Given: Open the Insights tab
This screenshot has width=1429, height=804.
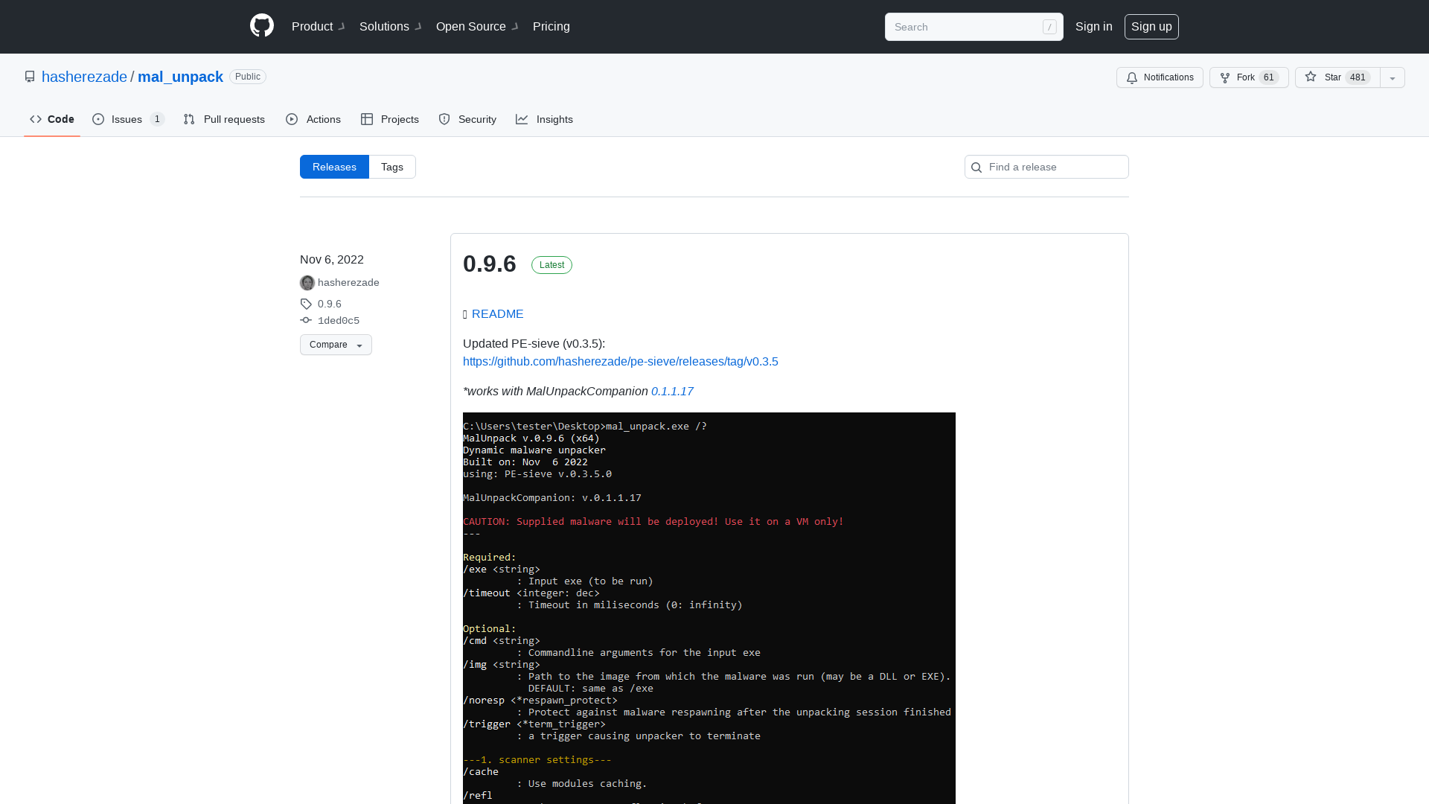Looking at the screenshot, I should (545, 119).
